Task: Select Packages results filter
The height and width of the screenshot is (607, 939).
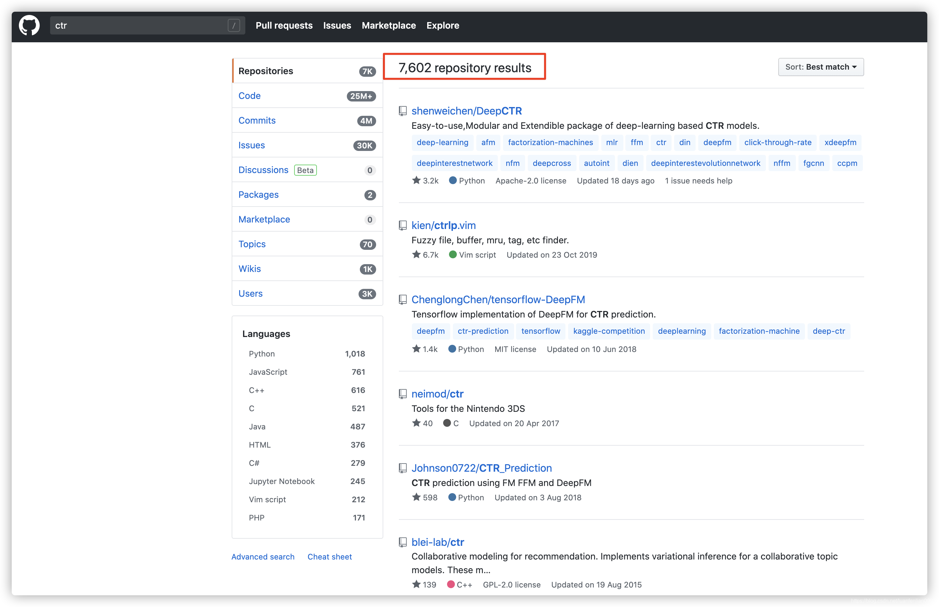Action: click(307, 195)
